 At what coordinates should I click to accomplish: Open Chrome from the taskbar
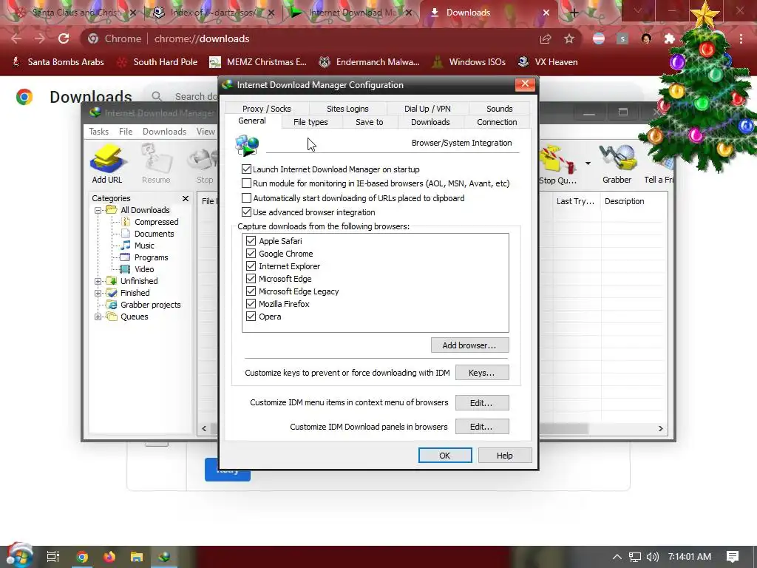click(82, 557)
